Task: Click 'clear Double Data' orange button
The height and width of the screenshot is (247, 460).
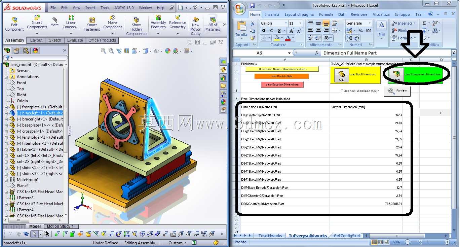Action: point(281,76)
